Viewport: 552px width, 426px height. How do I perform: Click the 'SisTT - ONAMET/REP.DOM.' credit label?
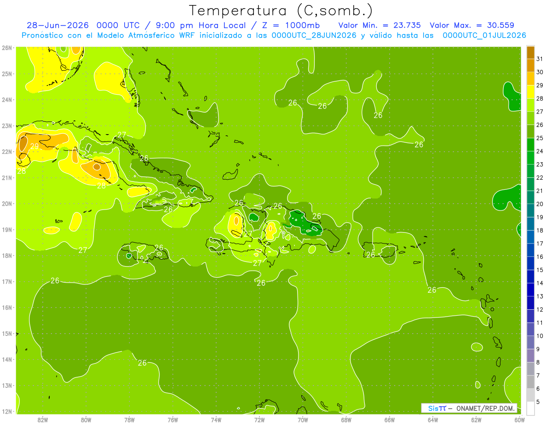(469, 408)
